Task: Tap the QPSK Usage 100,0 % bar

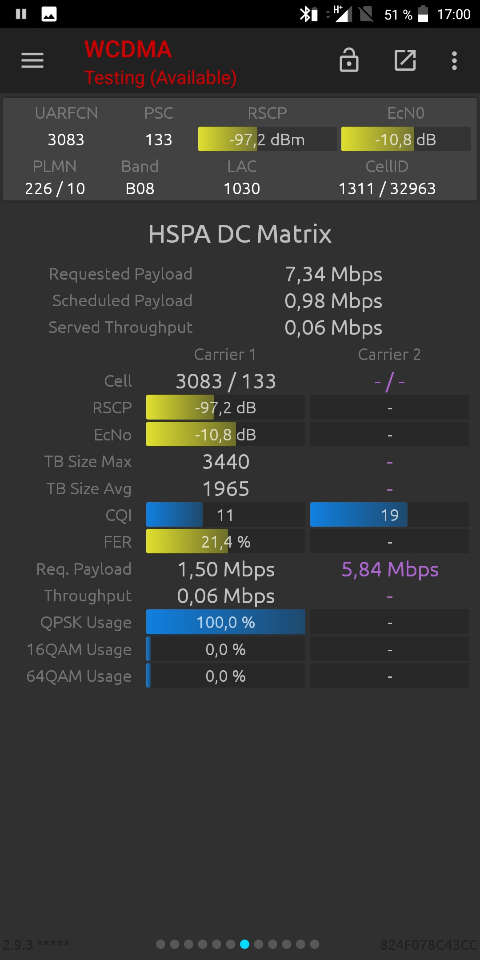Action: click(226, 622)
